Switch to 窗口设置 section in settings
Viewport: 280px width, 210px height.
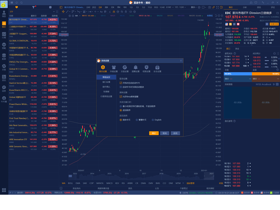106,82
